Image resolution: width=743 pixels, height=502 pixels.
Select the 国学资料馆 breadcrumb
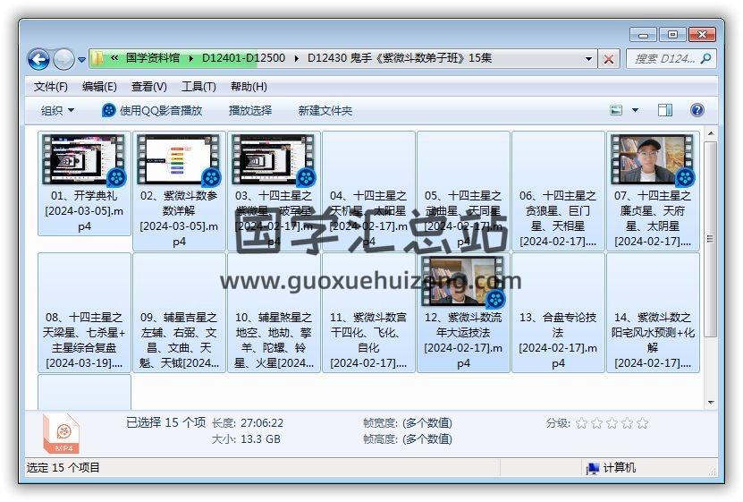(x=153, y=58)
